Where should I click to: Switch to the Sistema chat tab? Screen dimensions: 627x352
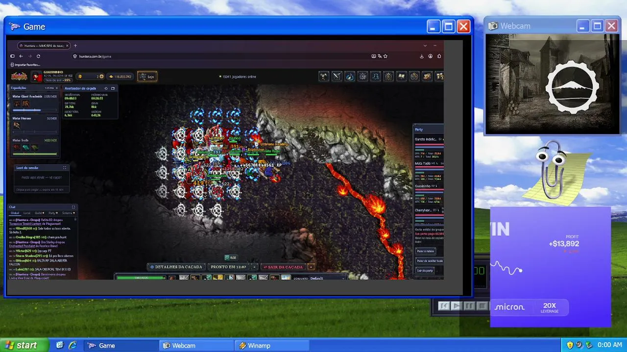click(68, 213)
